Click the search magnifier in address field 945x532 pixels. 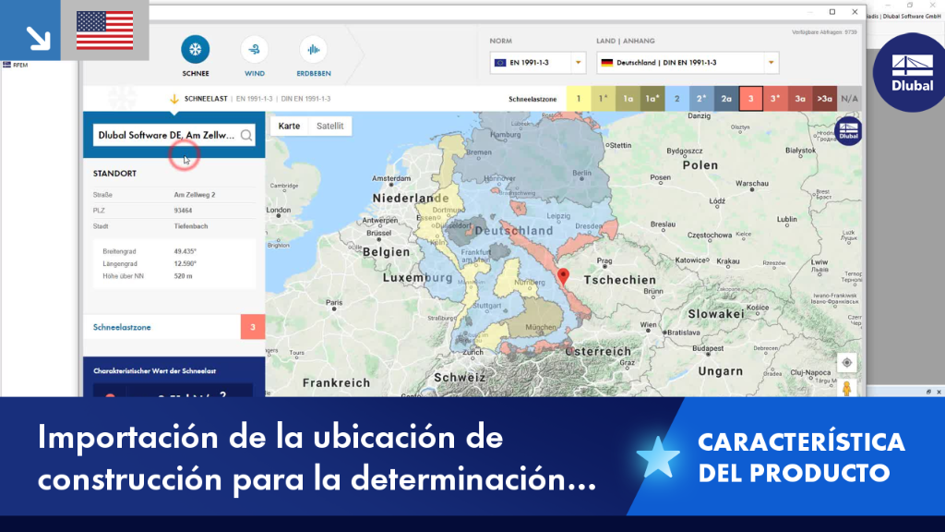245,135
